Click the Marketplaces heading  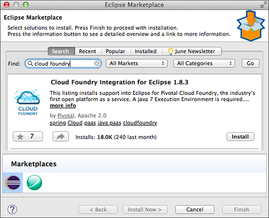(34, 164)
